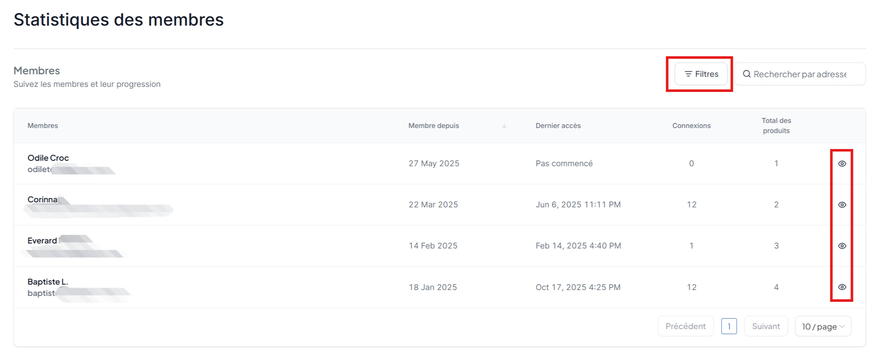Click the Corinna member name
The width and height of the screenshot is (874, 361).
click(x=42, y=199)
